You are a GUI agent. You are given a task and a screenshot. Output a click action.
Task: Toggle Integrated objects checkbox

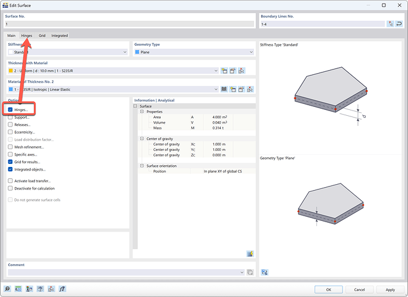coord(10,169)
